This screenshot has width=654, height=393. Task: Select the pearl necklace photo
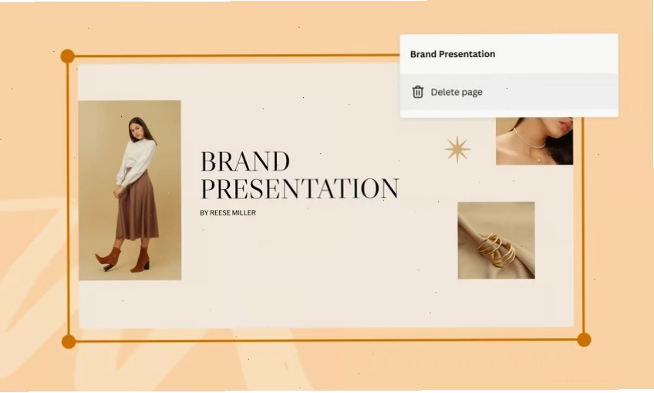coord(534,141)
